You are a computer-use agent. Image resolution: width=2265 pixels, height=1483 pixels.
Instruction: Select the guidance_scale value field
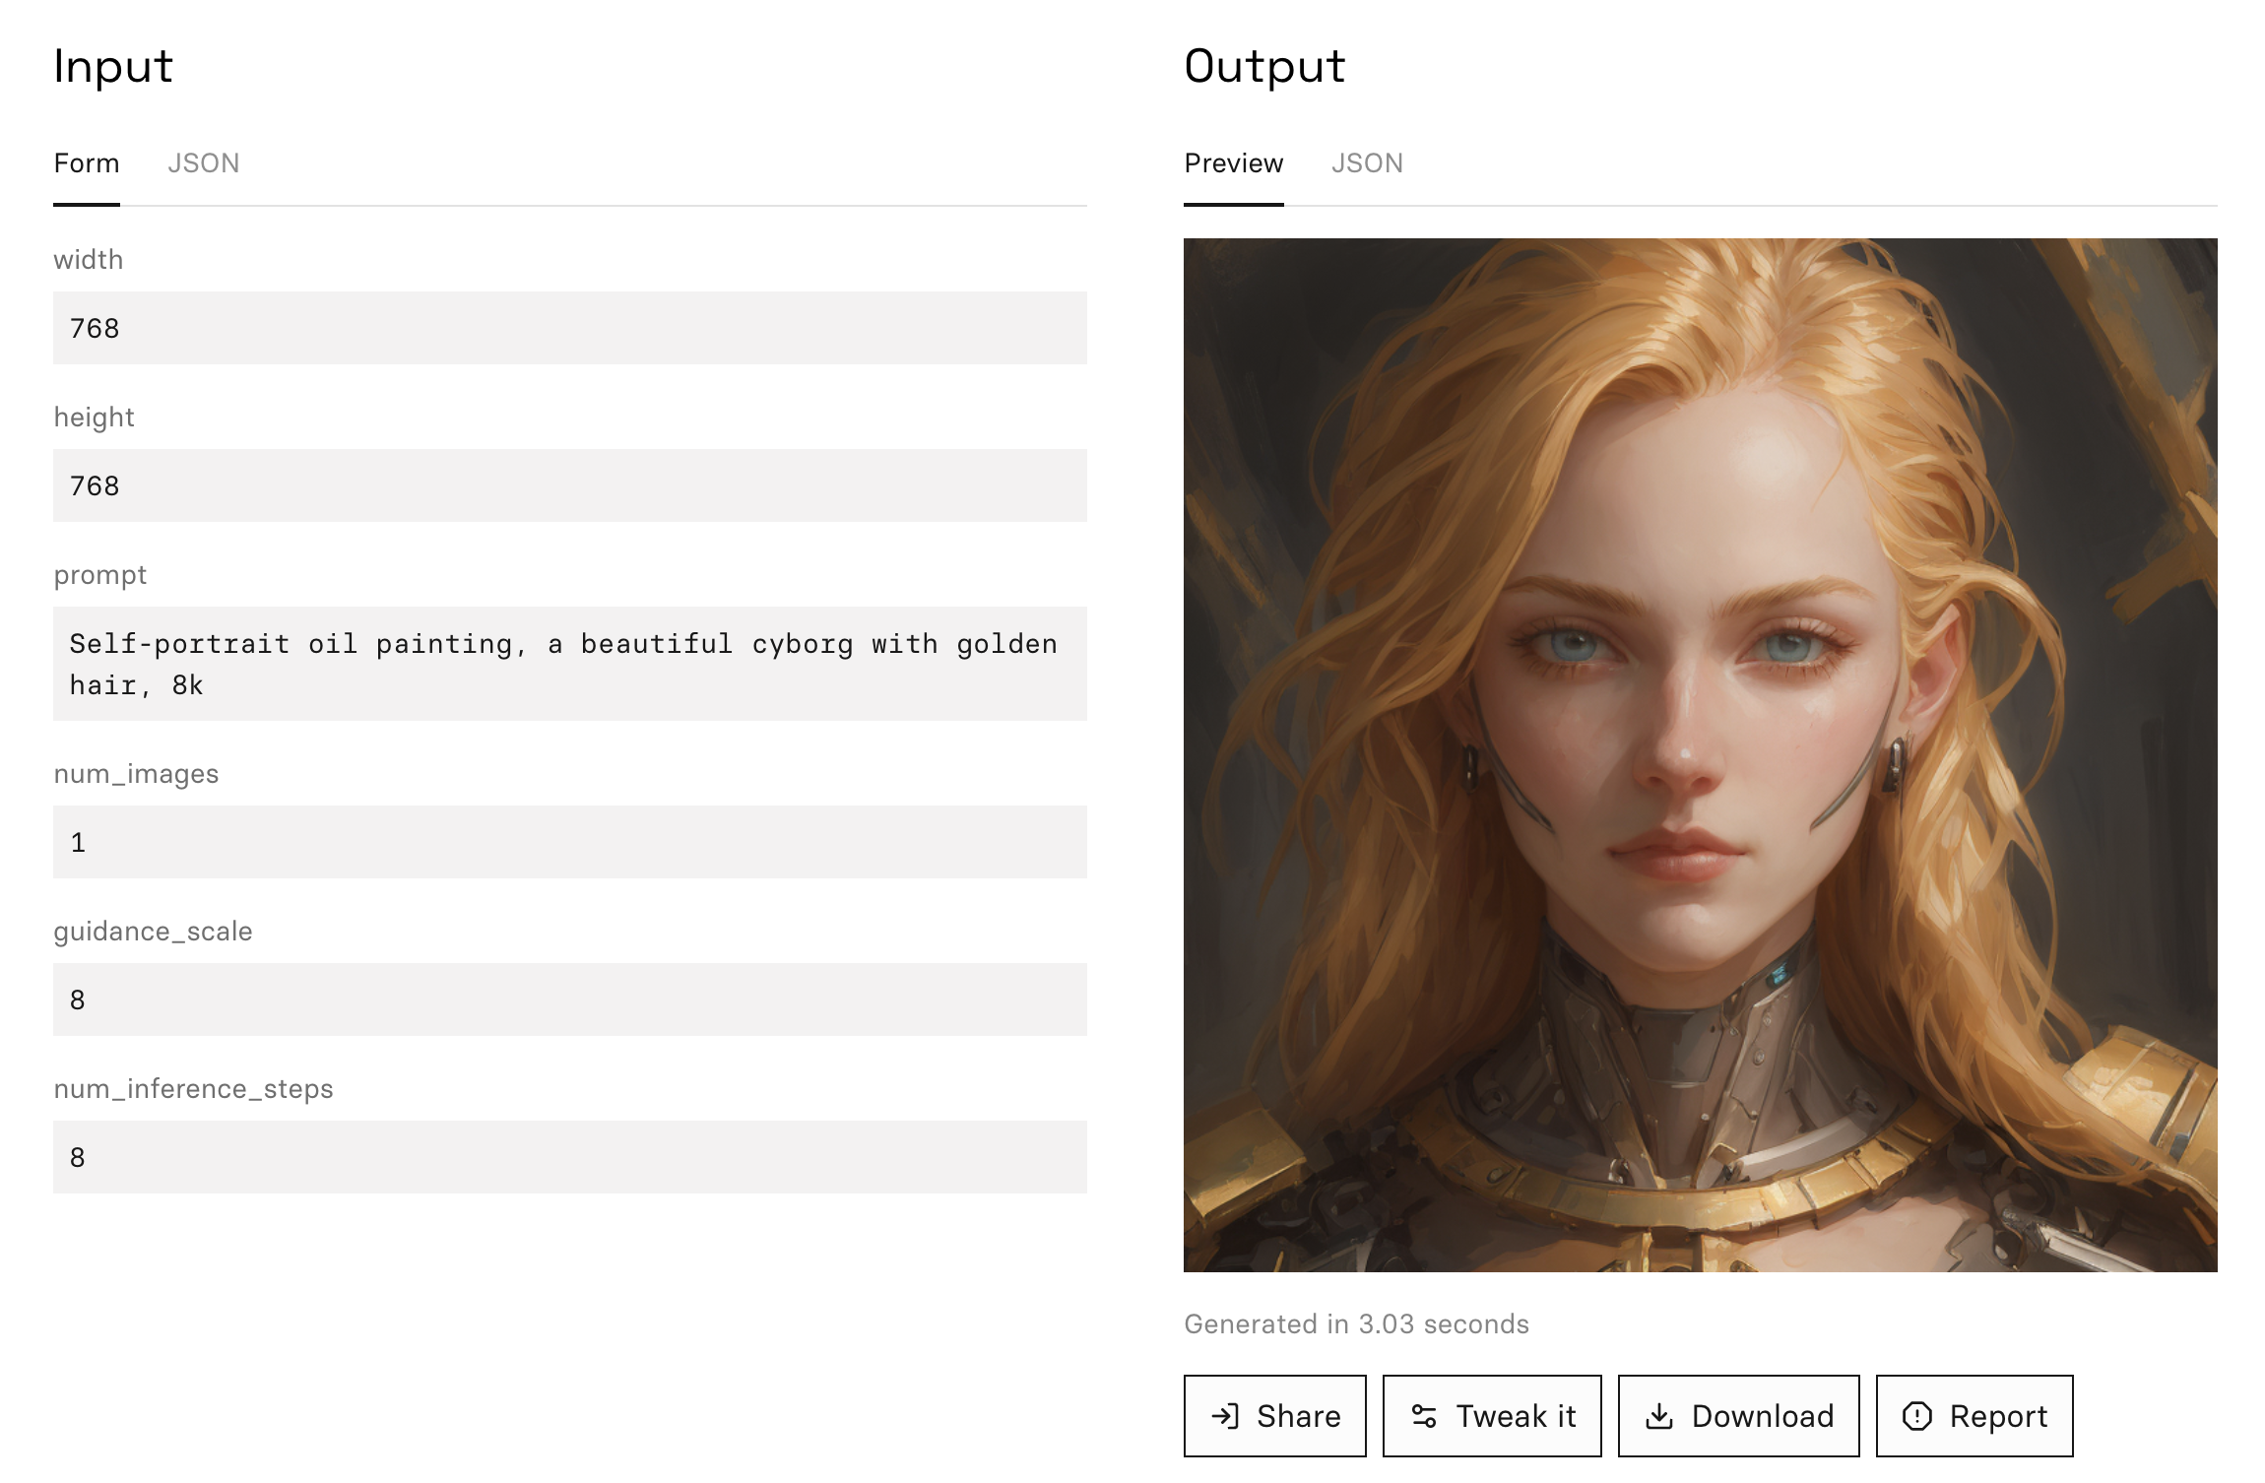[569, 999]
